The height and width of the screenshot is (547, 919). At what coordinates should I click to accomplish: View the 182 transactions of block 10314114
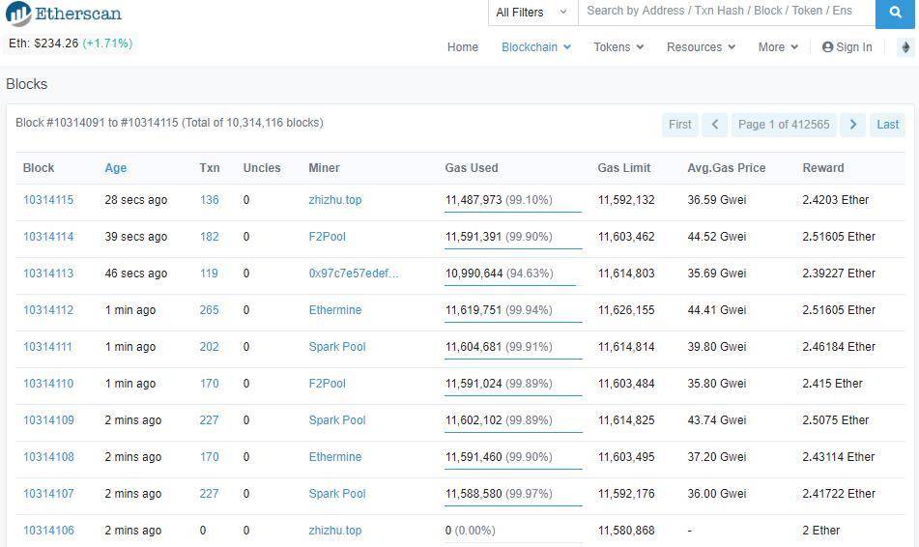tap(210, 237)
